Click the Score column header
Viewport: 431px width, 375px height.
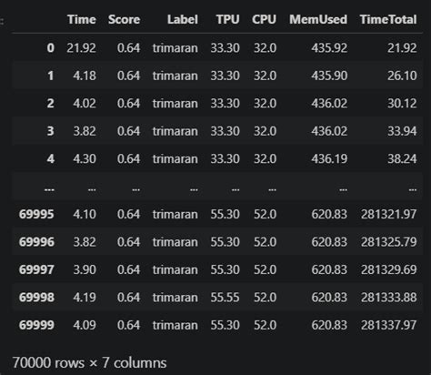point(125,20)
